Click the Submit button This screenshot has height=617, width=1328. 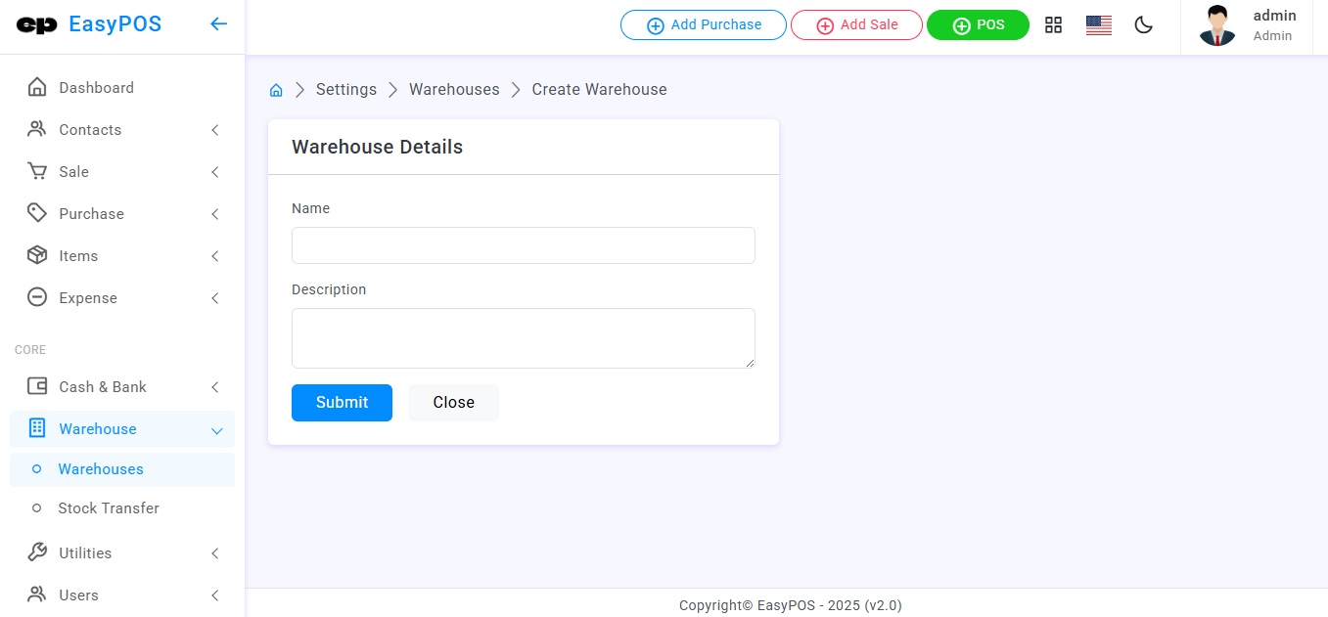point(342,403)
